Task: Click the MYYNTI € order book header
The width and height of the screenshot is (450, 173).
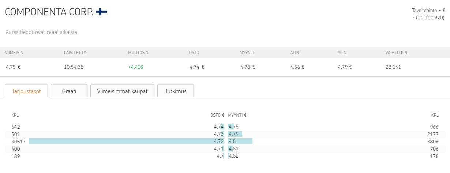Action: click(x=237, y=115)
